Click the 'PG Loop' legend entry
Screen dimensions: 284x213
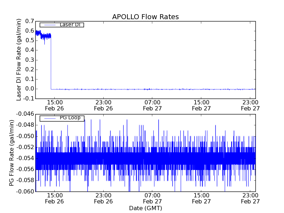pos(70,118)
